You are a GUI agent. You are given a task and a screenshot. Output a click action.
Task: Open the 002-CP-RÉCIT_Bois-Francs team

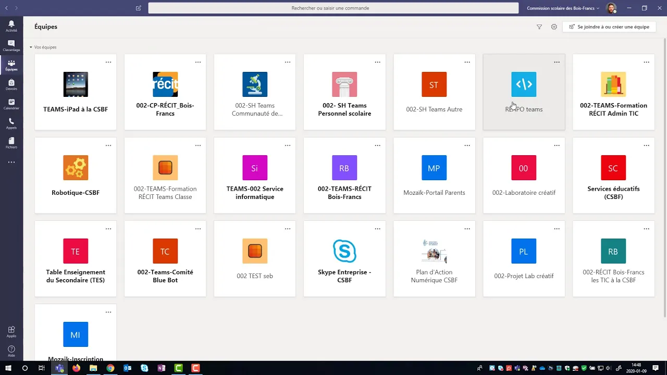[x=165, y=92]
